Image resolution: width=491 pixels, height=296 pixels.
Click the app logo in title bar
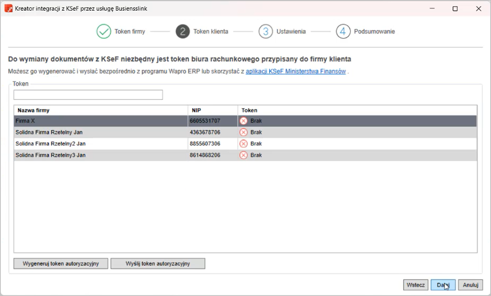8,8
